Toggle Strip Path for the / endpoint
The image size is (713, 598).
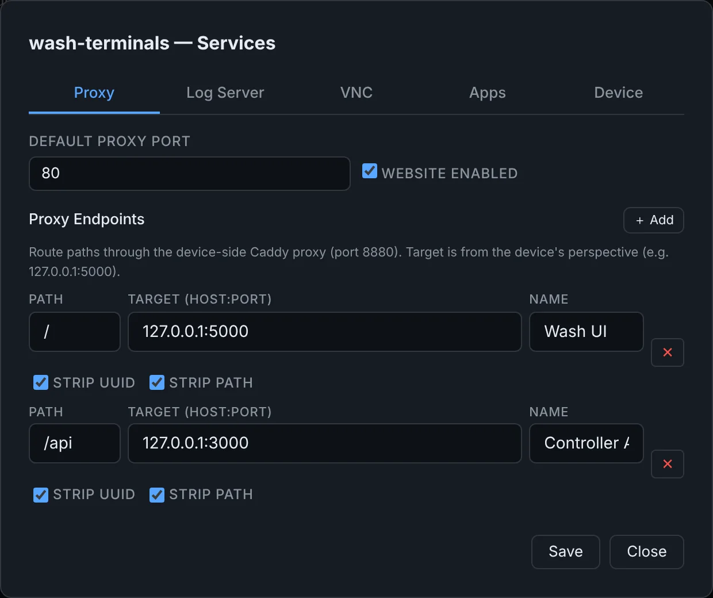157,382
